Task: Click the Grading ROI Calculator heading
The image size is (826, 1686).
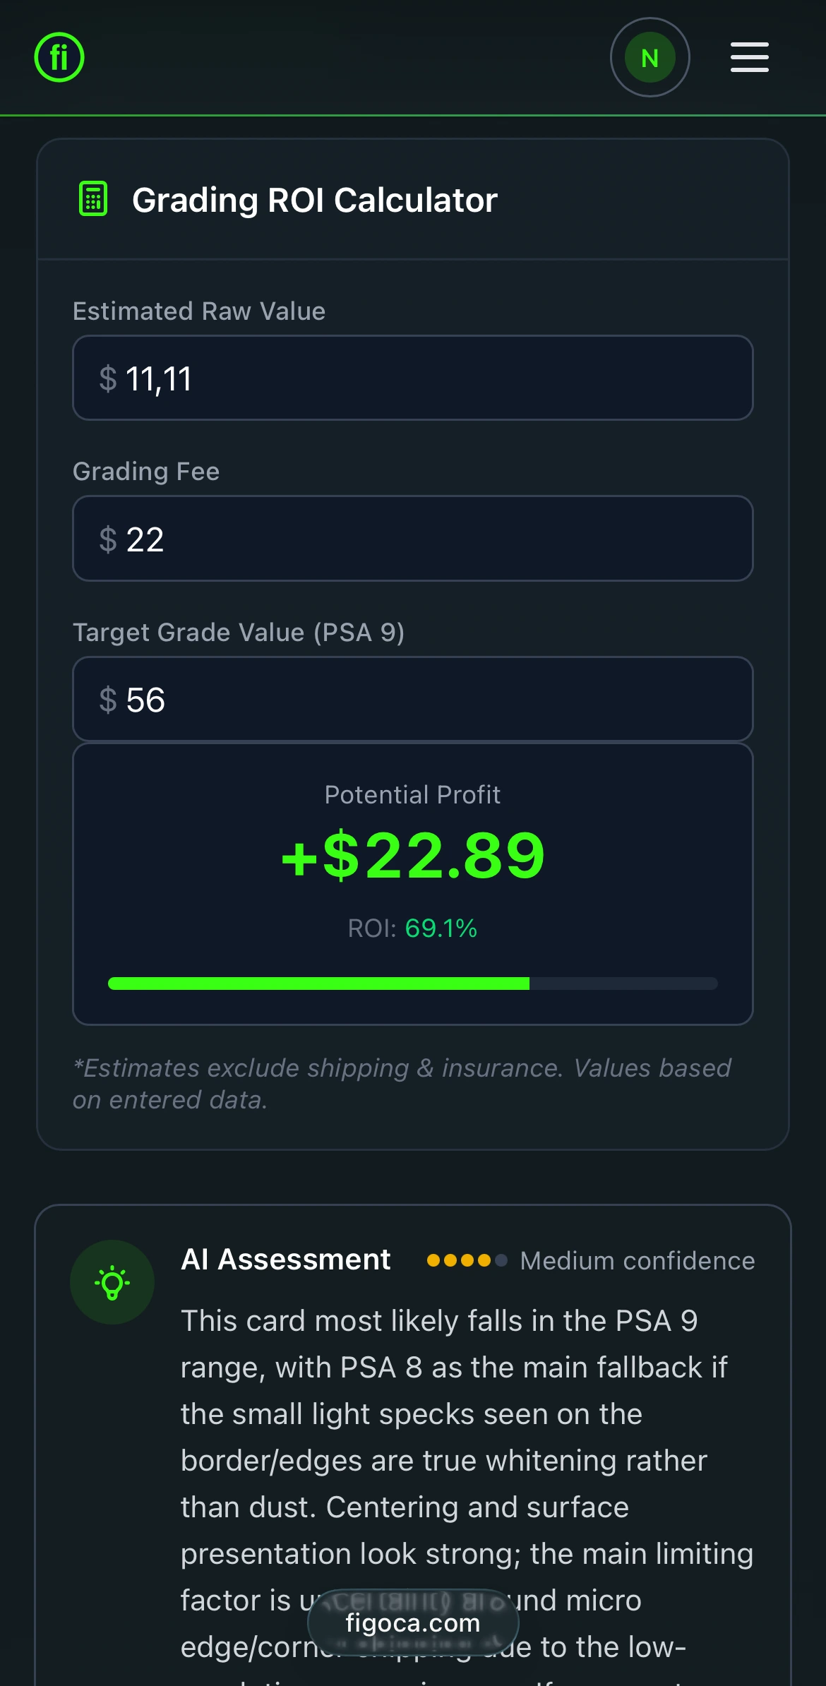Action: [x=315, y=199]
